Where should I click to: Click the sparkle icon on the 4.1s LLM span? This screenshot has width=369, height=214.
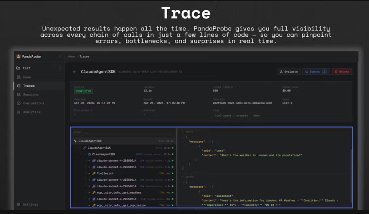point(94,161)
